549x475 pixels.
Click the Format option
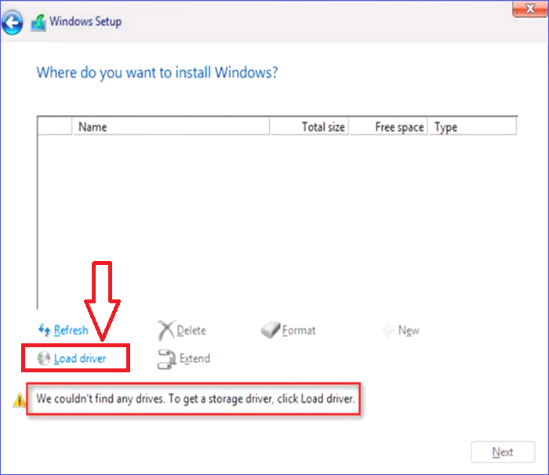[x=299, y=330]
